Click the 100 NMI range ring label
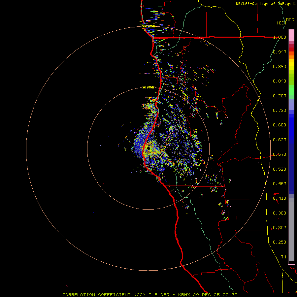This screenshot has height=297, width=297. (x=148, y=26)
